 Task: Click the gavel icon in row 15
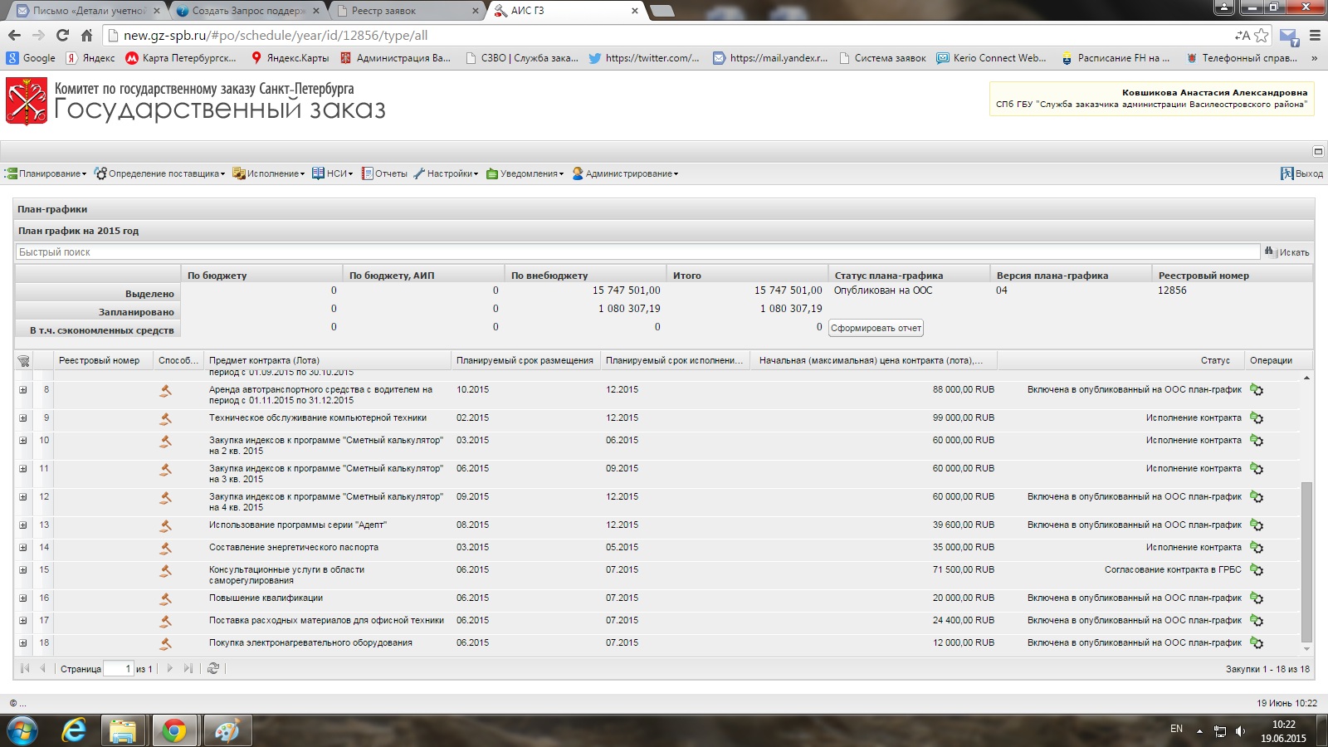tap(166, 570)
